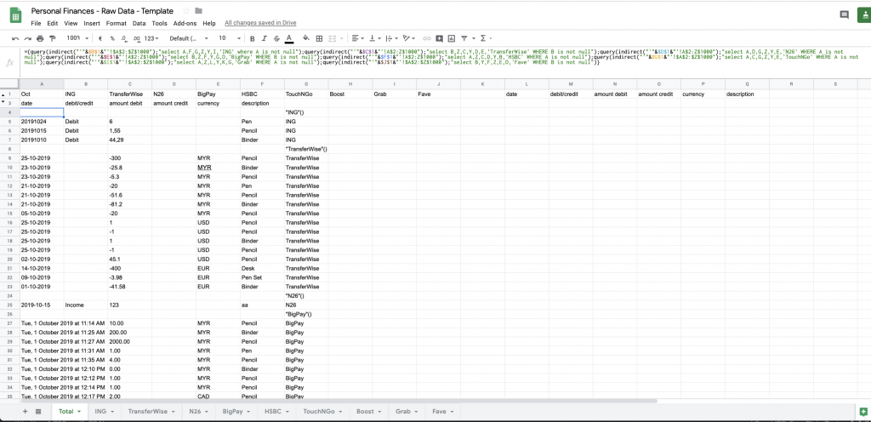Format selection as currency (euro)
This screenshot has width=871, height=422.
point(100,38)
